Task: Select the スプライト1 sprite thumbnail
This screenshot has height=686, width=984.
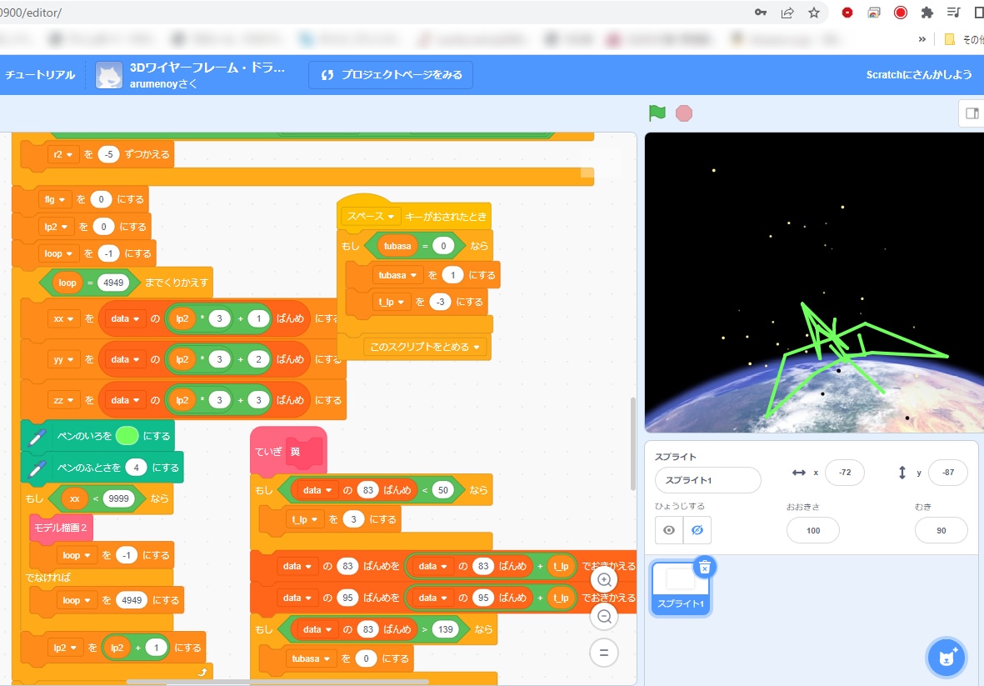Action: coord(681,588)
